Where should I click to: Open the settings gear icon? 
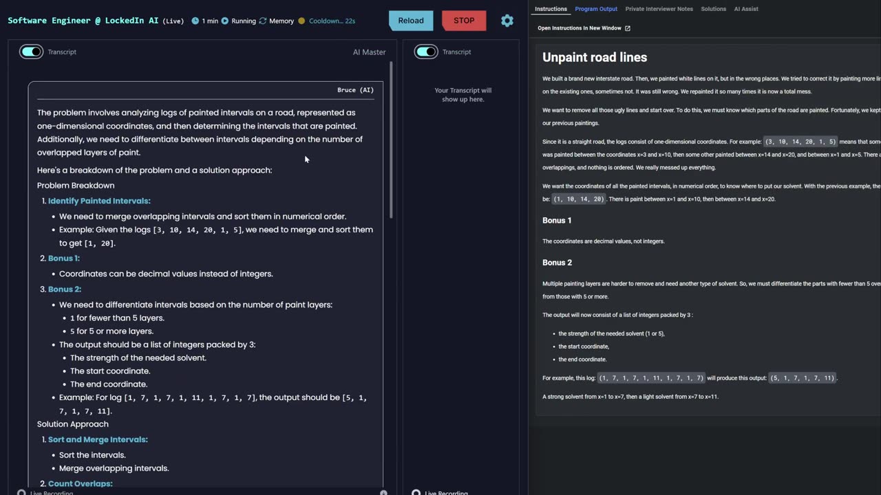[507, 21]
